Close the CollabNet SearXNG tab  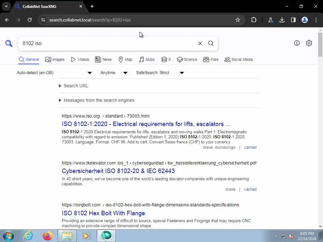point(81,6)
